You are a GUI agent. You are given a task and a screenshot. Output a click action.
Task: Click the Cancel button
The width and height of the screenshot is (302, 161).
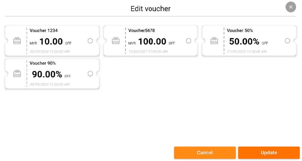(205, 153)
